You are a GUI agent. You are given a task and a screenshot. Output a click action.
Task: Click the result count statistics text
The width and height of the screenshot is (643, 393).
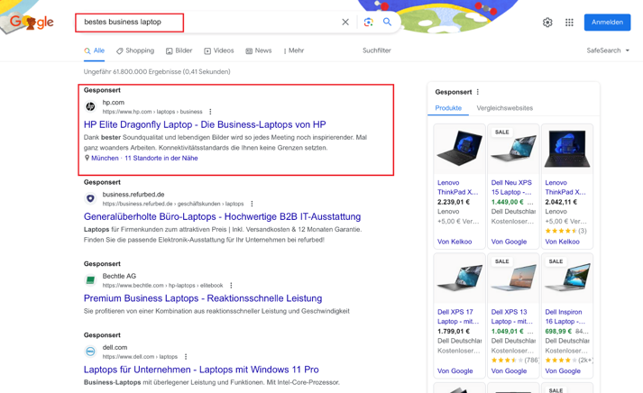click(157, 71)
